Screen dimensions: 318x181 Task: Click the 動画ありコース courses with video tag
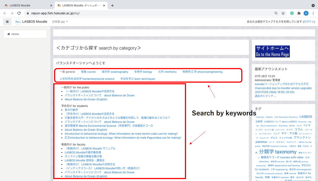(x=282, y=157)
